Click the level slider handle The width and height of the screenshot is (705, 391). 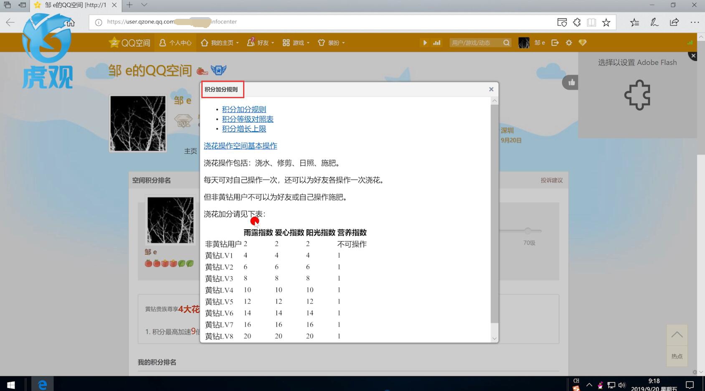tap(528, 231)
